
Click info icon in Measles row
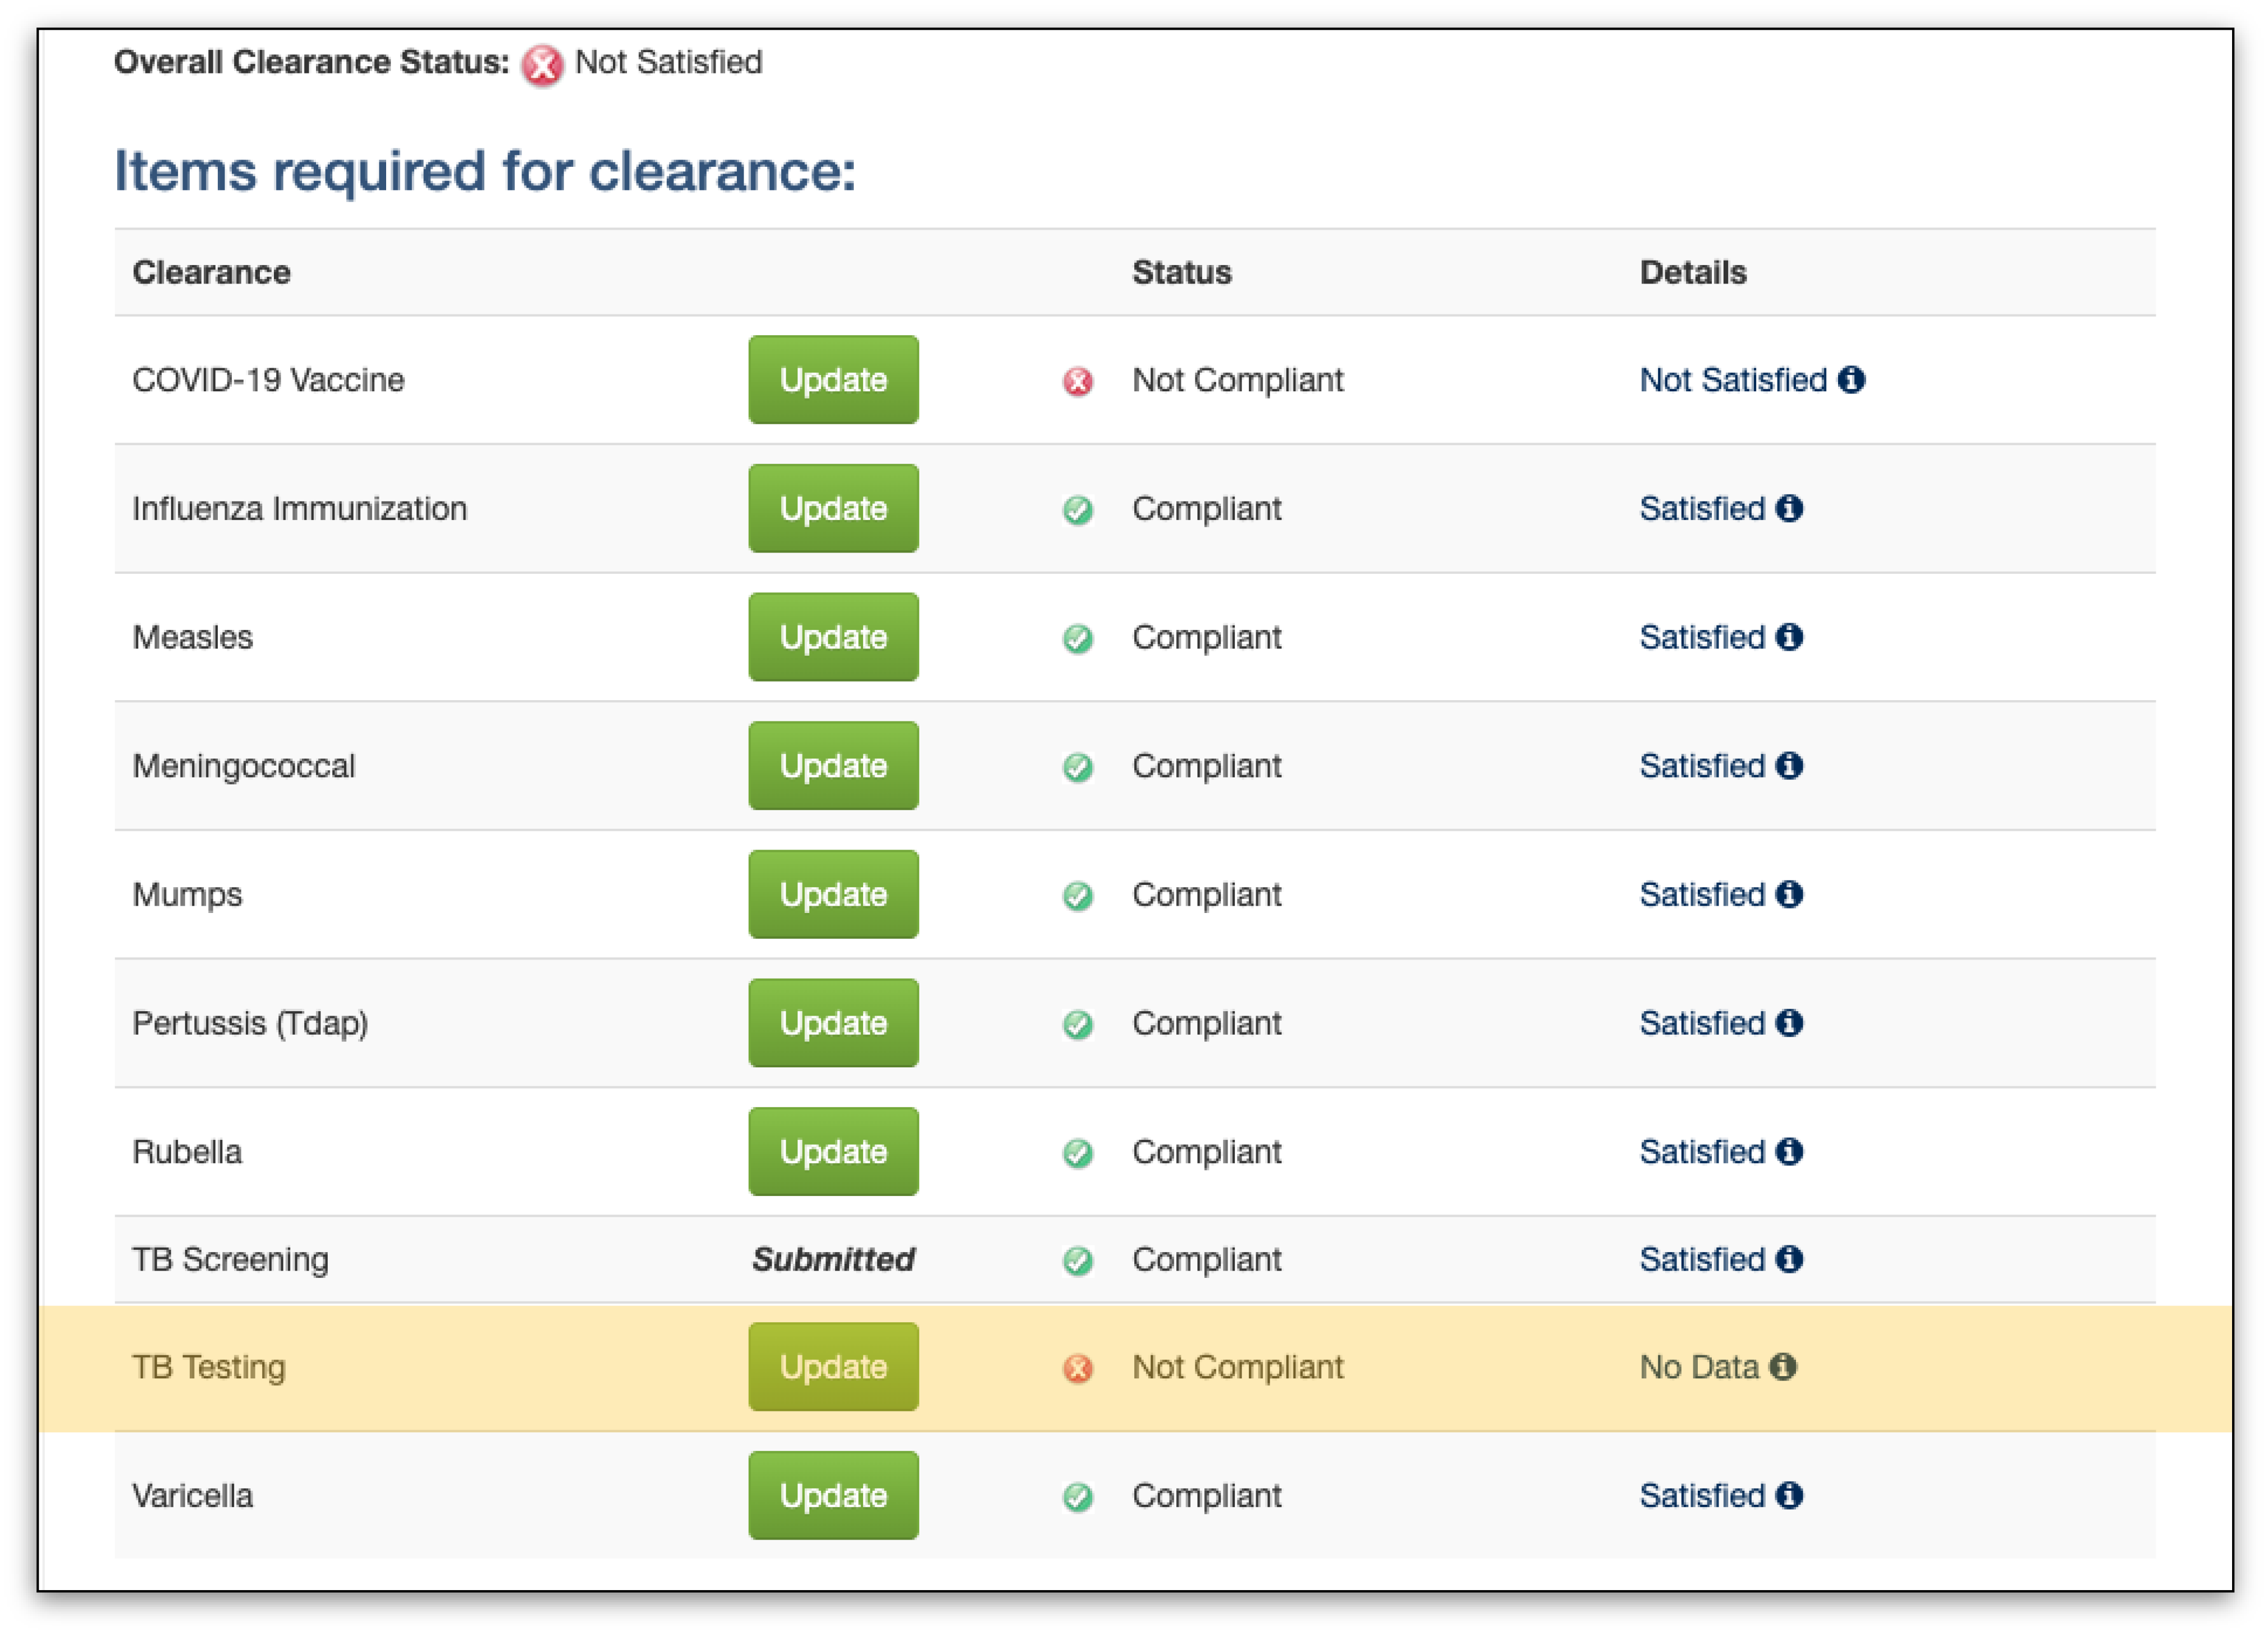(x=1789, y=636)
